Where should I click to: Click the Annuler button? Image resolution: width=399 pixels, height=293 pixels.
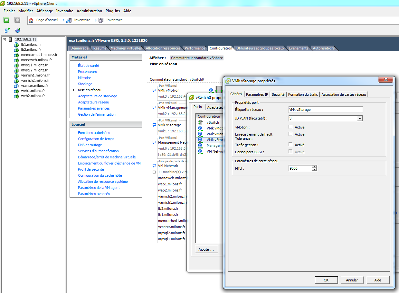pyautogui.click(x=352, y=280)
